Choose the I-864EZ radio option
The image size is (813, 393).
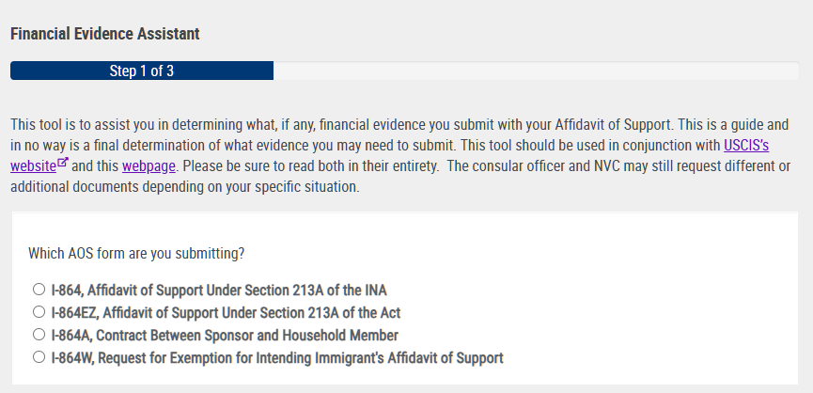(39, 312)
